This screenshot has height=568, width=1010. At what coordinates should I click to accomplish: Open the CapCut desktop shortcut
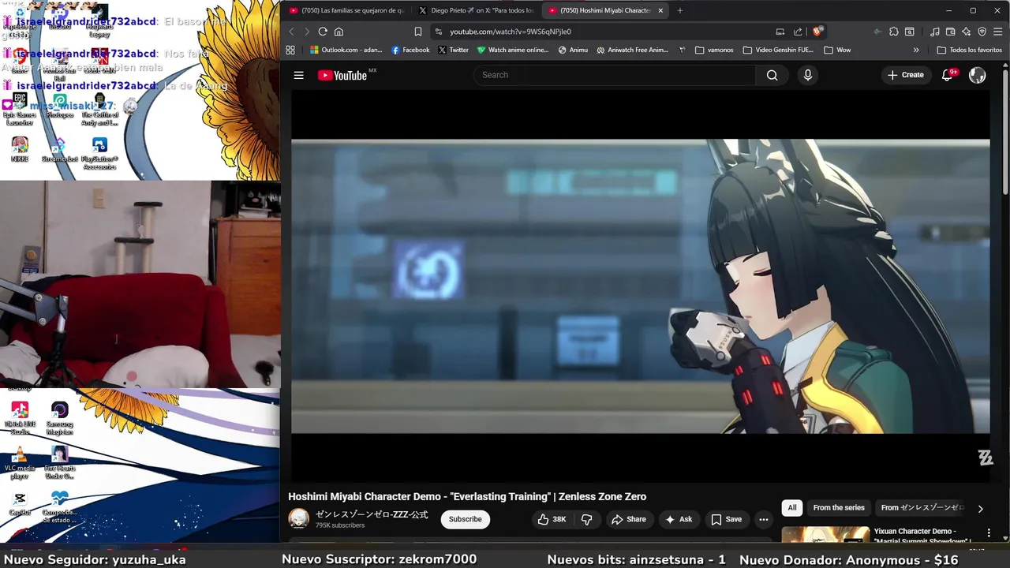[20, 503]
